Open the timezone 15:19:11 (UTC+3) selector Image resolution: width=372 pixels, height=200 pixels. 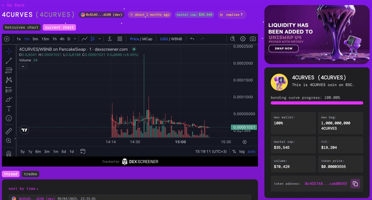point(211,152)
